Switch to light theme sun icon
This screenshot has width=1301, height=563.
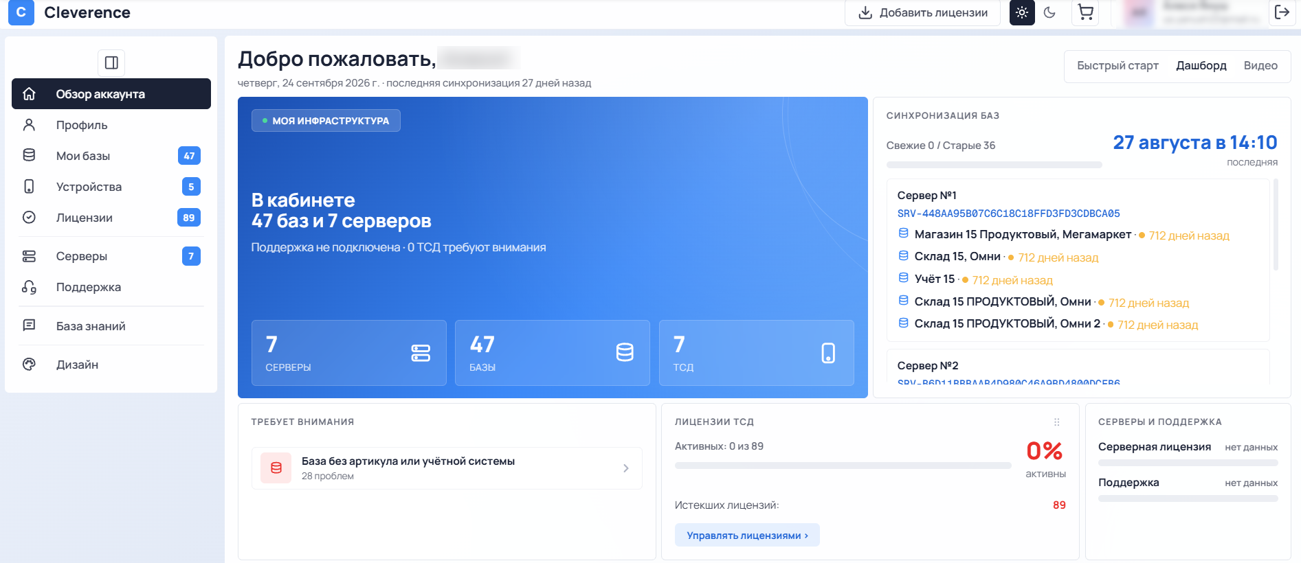pyautogui.click(x=1022, y=12)
